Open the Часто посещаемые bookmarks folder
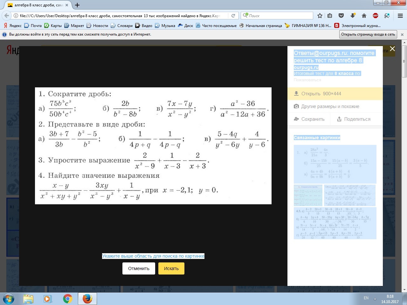 click(216, 25)
